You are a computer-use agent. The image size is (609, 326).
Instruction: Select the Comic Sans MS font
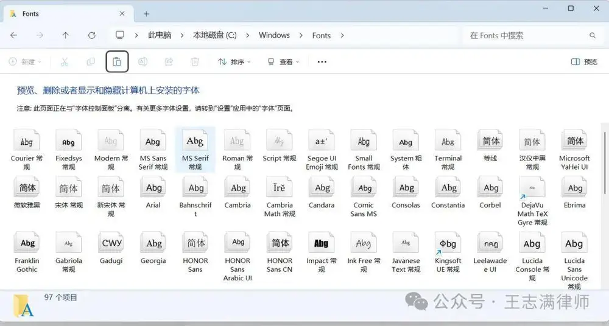pos(364,197)
